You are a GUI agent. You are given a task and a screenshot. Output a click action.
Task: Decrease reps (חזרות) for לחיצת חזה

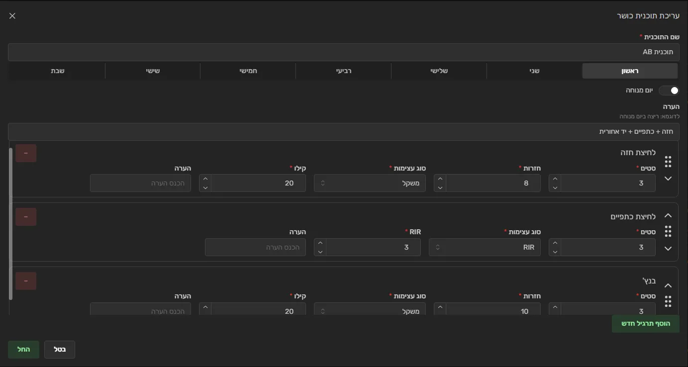click(x=440, y=187)
